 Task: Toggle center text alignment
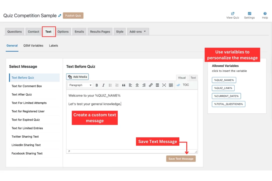pos(137,85)
